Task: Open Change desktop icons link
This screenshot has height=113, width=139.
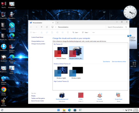Action: click(x=38, y=41)
